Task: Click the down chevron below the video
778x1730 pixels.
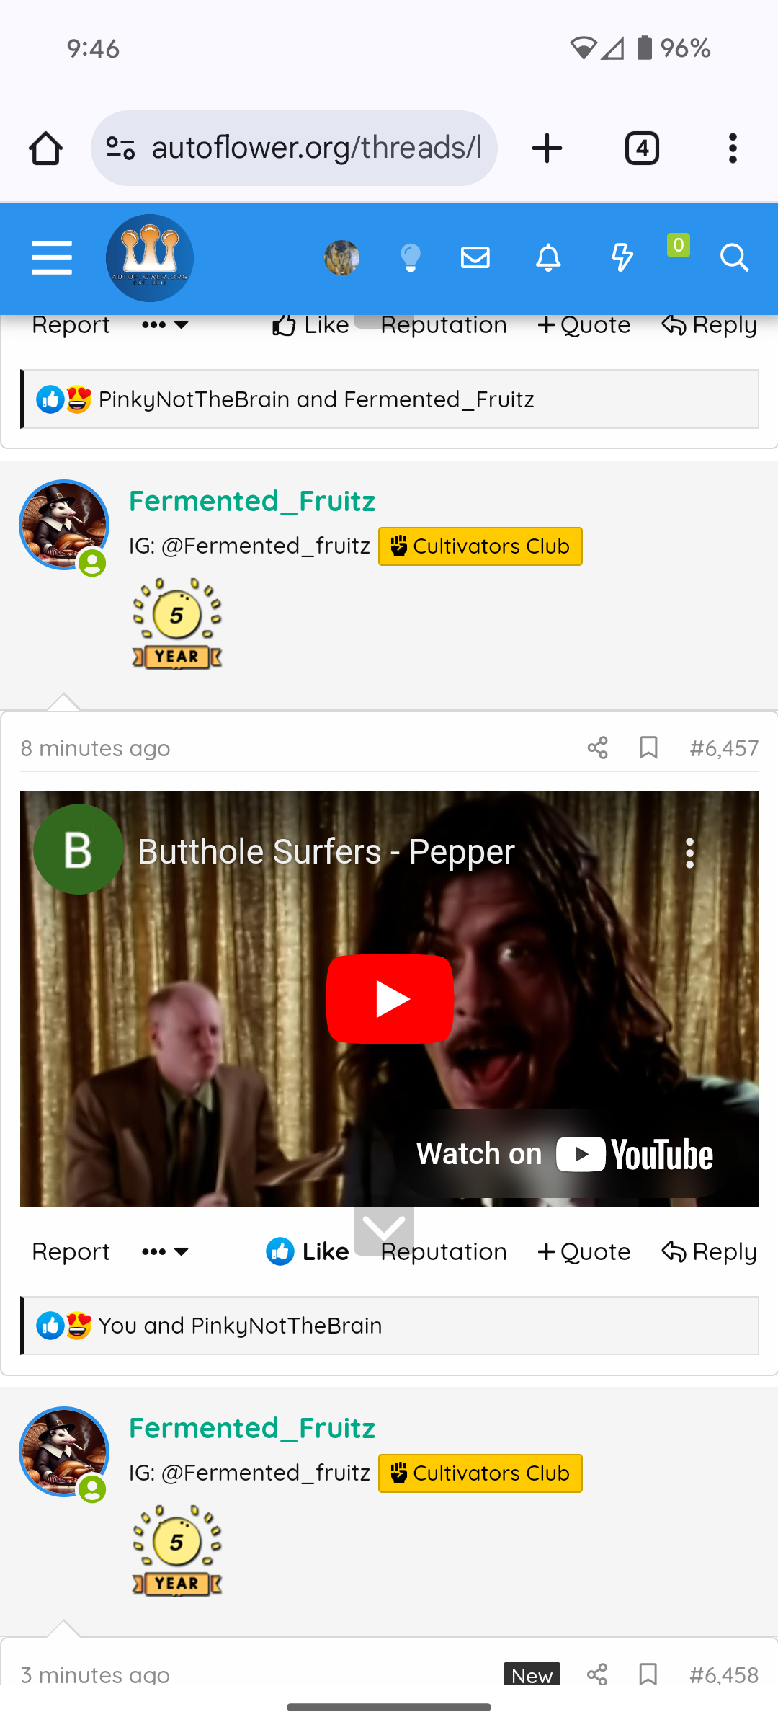Action: (384, 1228)
